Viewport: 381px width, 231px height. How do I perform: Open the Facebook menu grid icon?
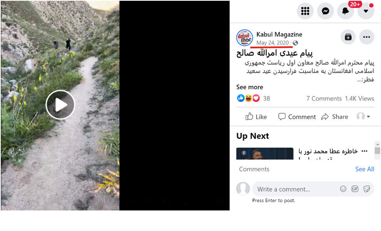(x=305, y=11)
